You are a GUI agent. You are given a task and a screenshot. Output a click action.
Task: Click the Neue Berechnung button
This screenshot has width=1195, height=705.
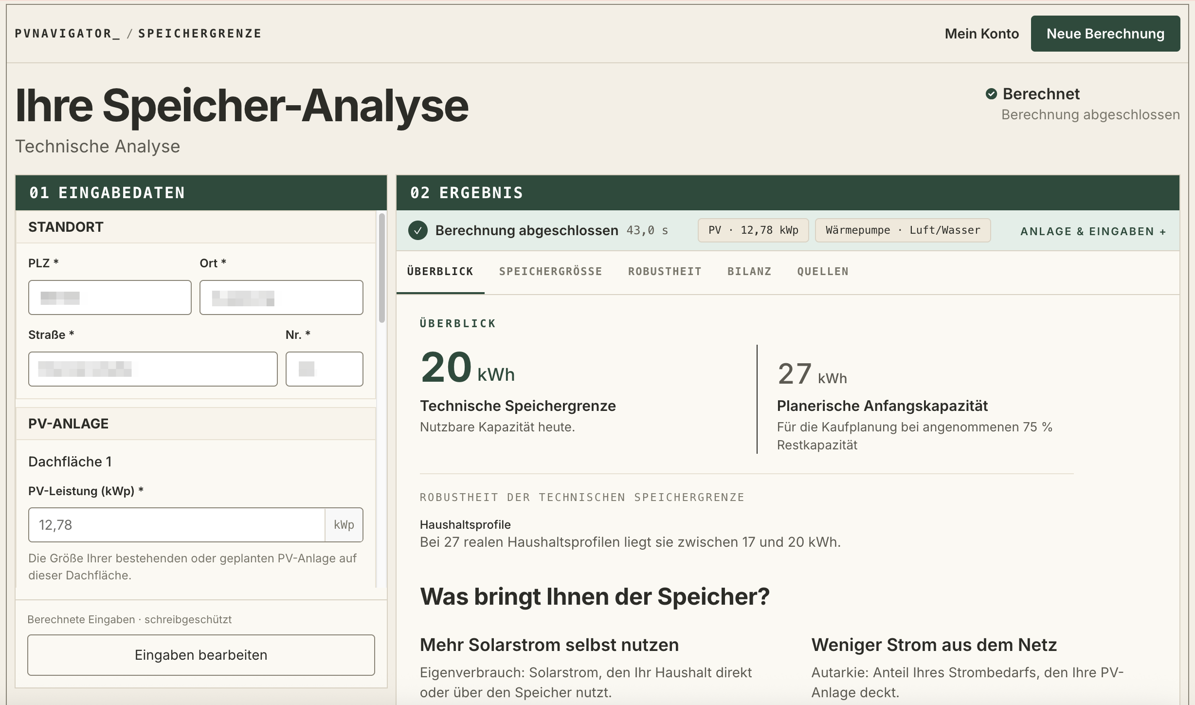point(1105,34)
